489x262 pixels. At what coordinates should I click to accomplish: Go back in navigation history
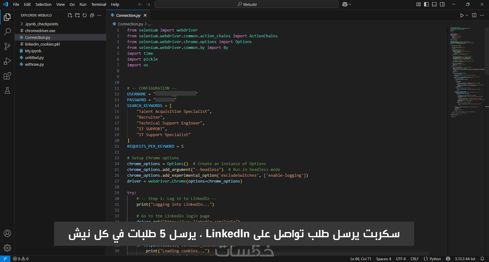click(x=140, y=4)
